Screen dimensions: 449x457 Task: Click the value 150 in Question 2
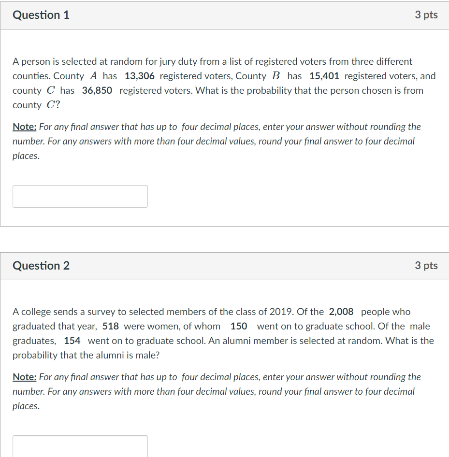(239, 326)
